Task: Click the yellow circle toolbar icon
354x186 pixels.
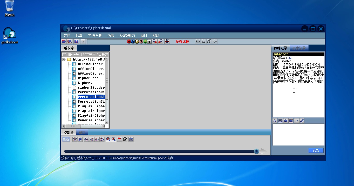Action: [x=137, y=42]
